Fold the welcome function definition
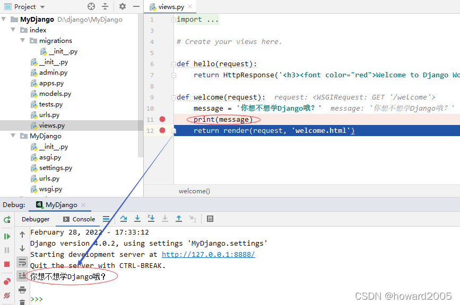This screenshot has width=460, height=305. click(173, 97)
